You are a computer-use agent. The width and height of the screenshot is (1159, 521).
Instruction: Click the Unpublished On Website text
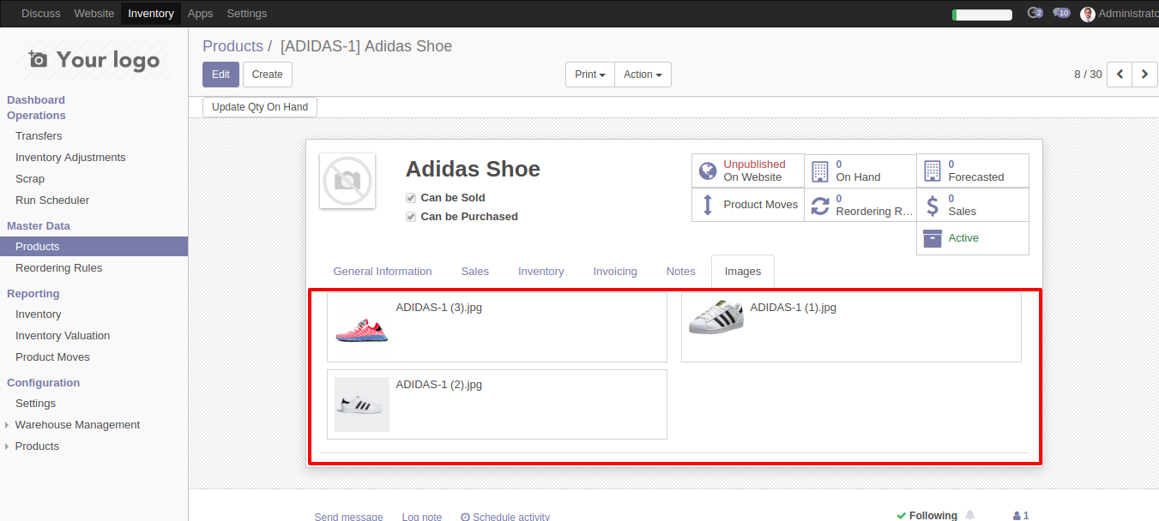click(754, 171)
